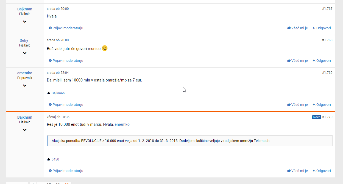
Task: Open the ememko mention link in Bajkman's post
Action: tap(122, 124)
